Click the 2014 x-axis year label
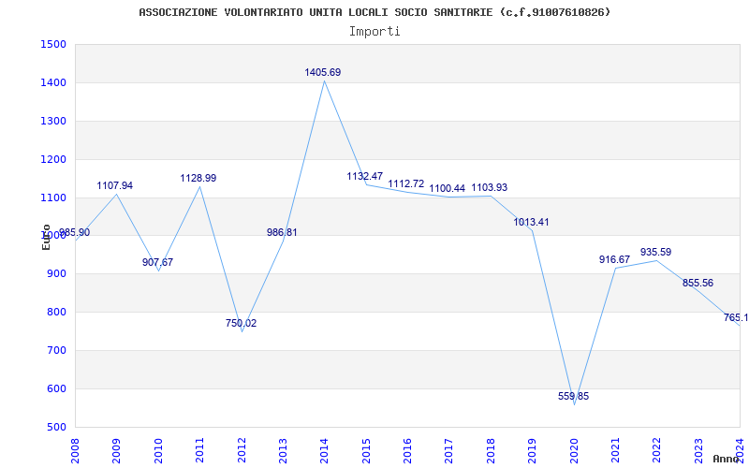 [324, 451]
